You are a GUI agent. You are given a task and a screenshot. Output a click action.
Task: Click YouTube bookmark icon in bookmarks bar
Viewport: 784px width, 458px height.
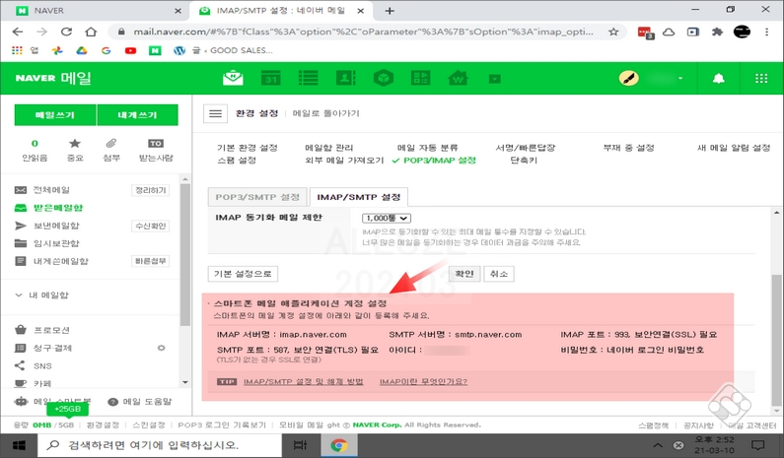[x=130, y=50]
